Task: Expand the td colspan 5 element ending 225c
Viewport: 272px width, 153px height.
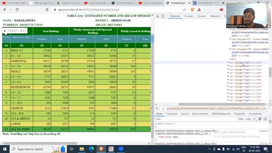Action: (230, 49)
